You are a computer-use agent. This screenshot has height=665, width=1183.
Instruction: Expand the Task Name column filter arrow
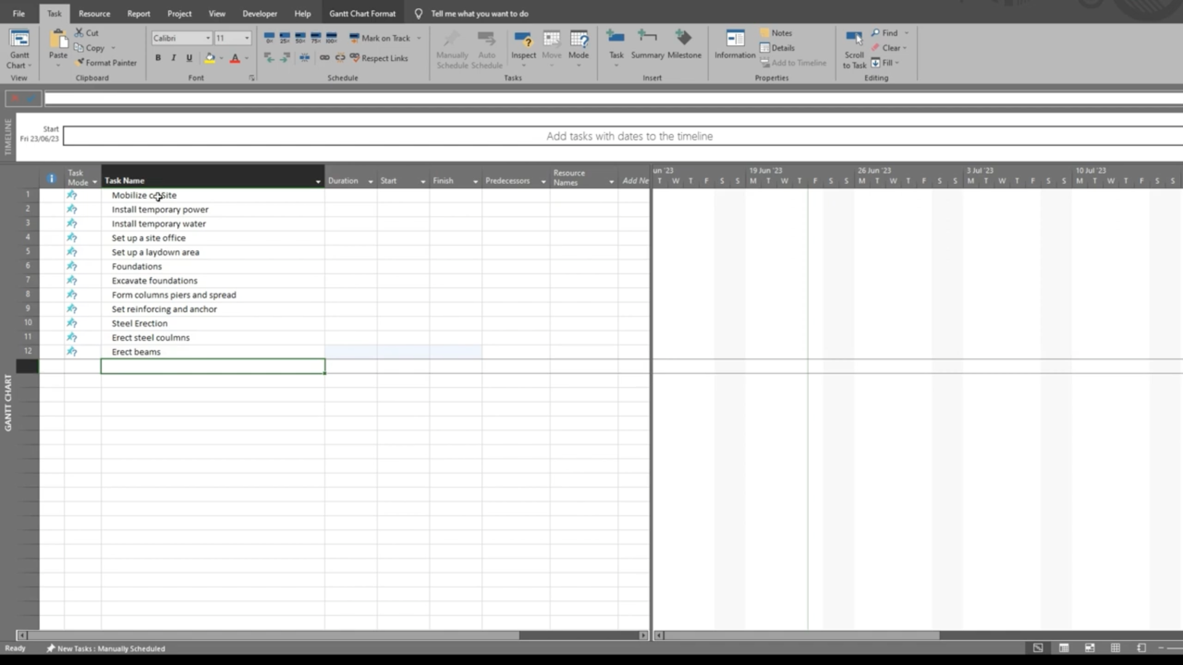[318, 182]
